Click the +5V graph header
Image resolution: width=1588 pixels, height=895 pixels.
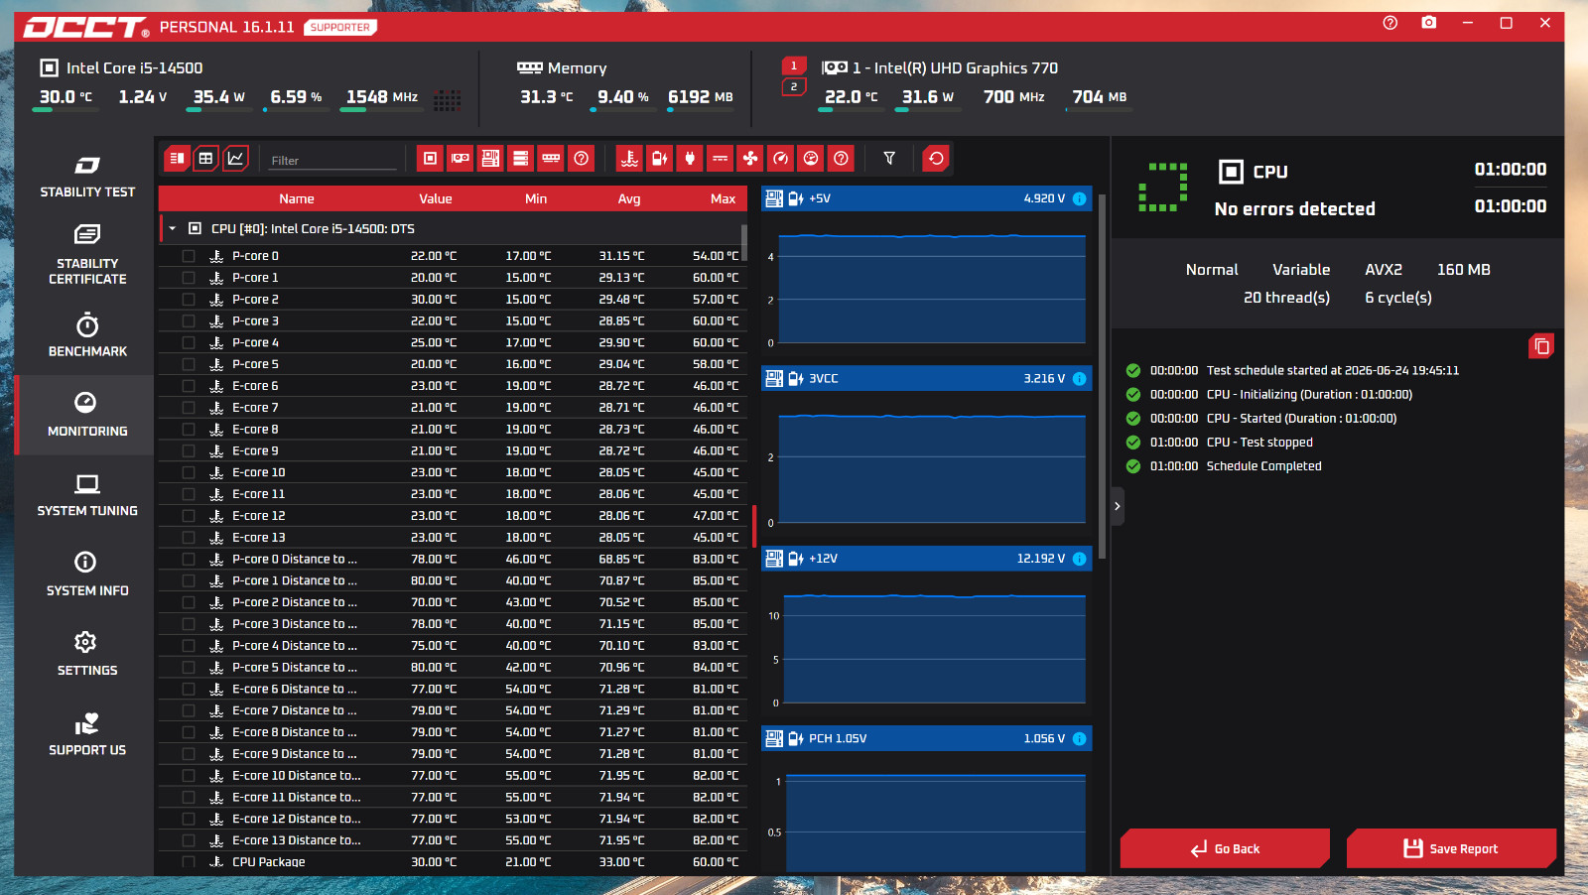pos(927,198)
